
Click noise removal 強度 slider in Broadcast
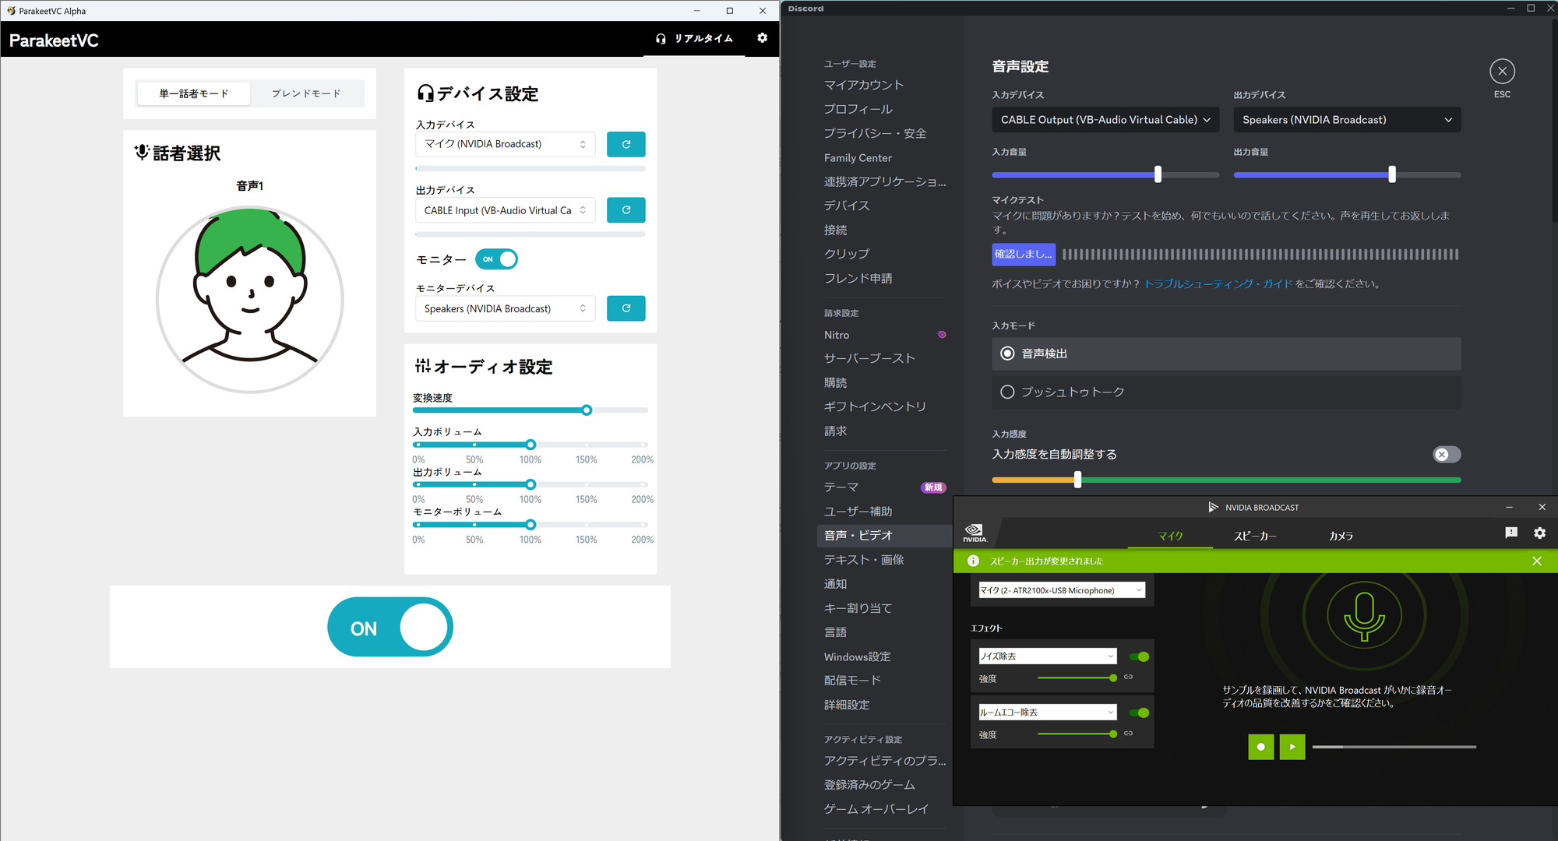(x=1077, y=678)
